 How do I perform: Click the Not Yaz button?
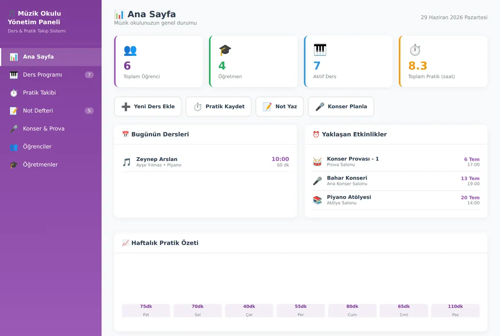point(280,107)
